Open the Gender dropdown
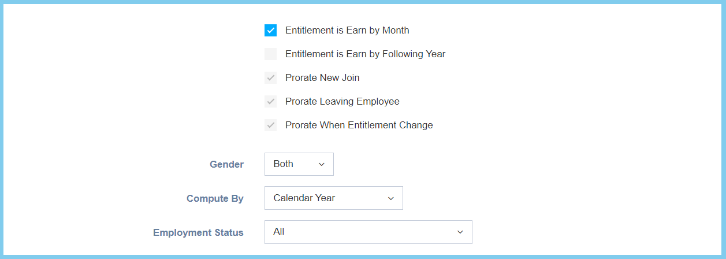 (299, 164)
